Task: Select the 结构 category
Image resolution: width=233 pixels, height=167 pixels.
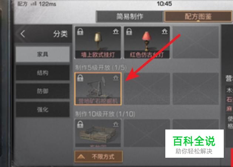Action: 43,73
